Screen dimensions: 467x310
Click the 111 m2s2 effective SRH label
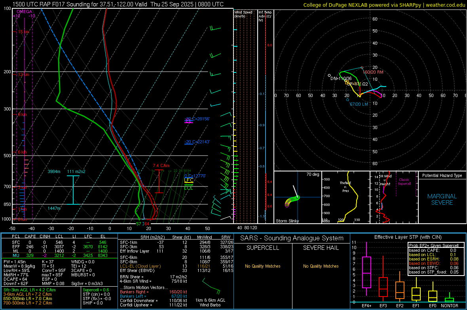pos(76,171)
